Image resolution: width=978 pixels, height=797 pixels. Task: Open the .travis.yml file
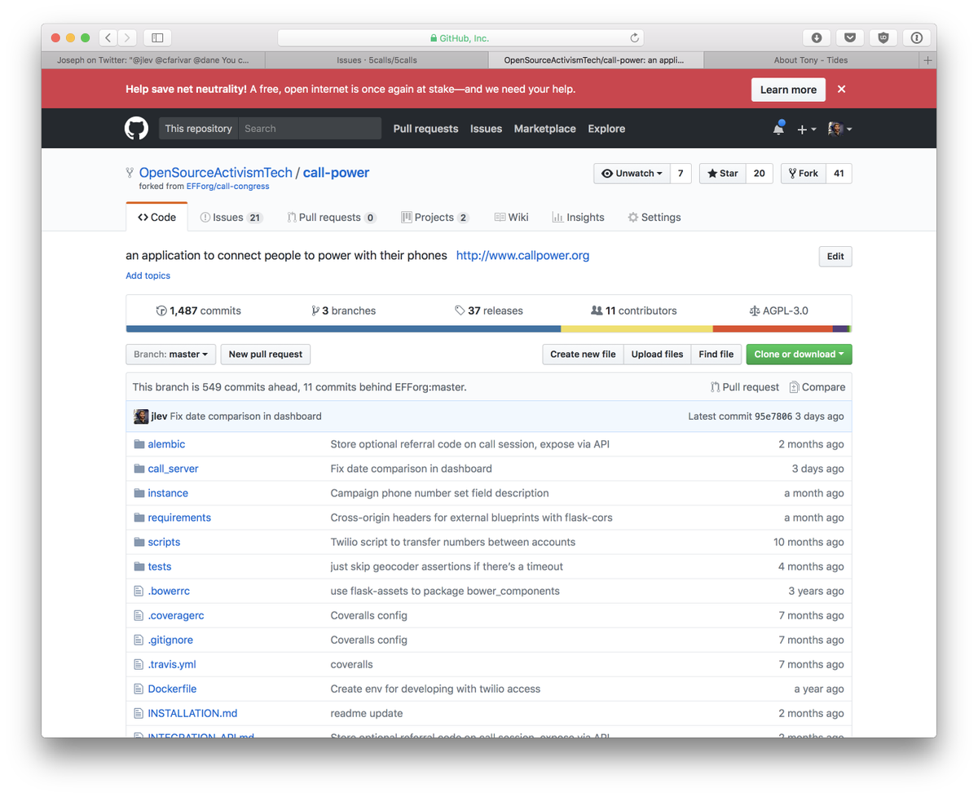pos(172,664)
